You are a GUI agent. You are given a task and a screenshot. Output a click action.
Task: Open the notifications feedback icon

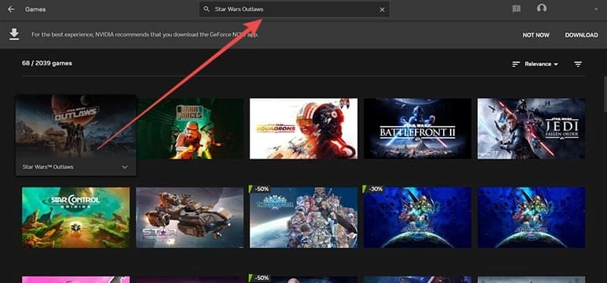[517, 9]
